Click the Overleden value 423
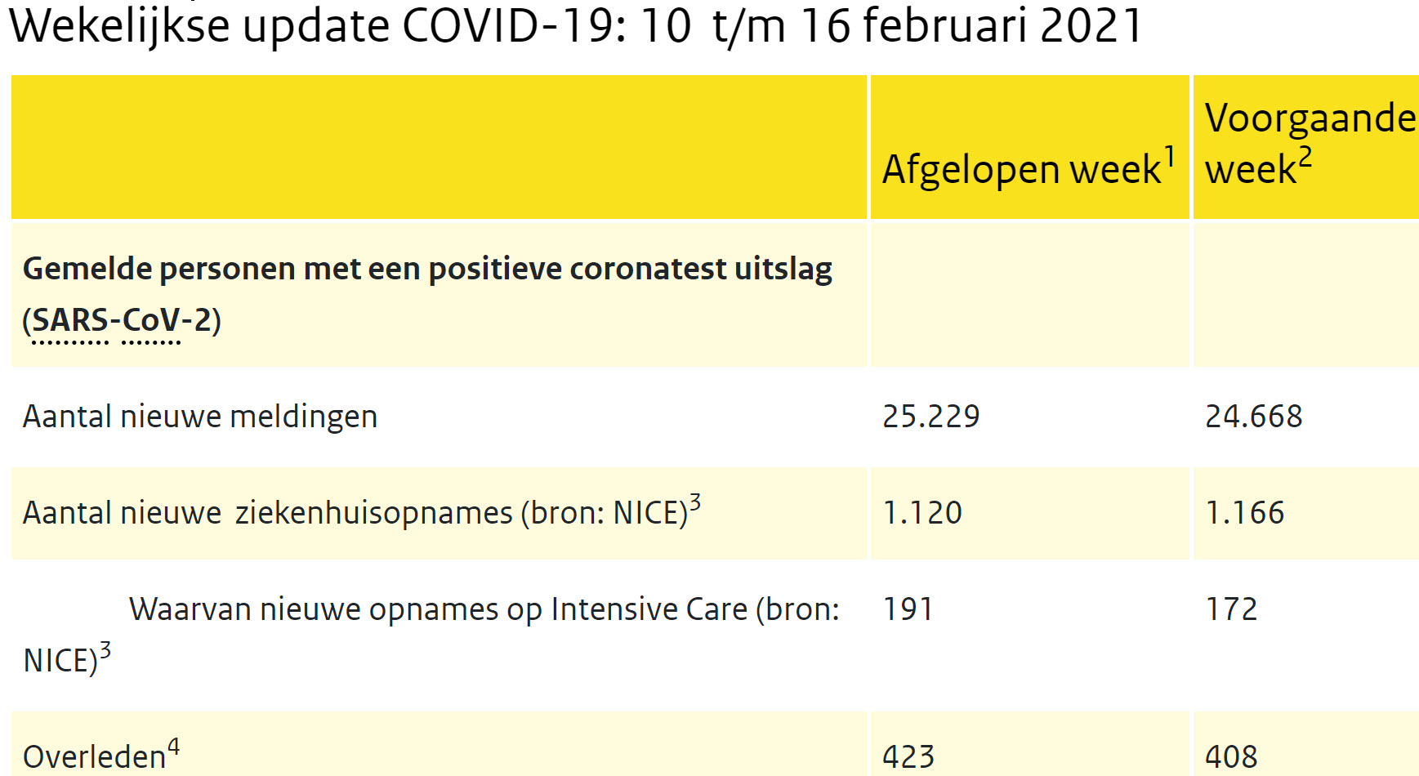The width and height of the screenshot is (1419, 776). pos(908,757)
